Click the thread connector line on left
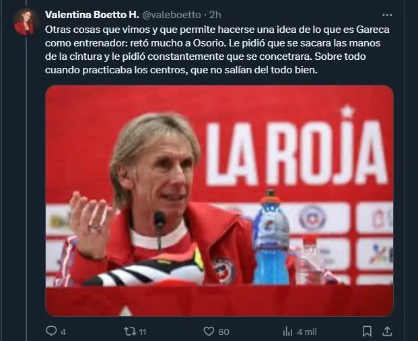This screenshot has width=418, height=341. click(26, 186)
